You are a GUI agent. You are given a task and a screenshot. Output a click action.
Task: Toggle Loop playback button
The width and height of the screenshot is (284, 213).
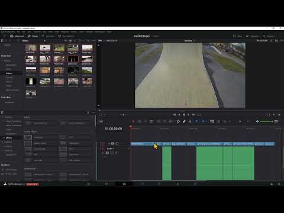[199, 115]
